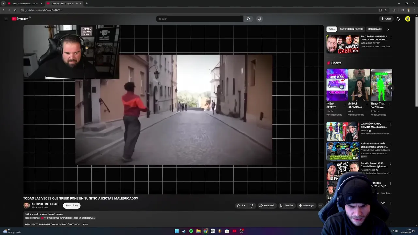
Task: Go to YouTube Premium home logo
Action: point(21,19)
